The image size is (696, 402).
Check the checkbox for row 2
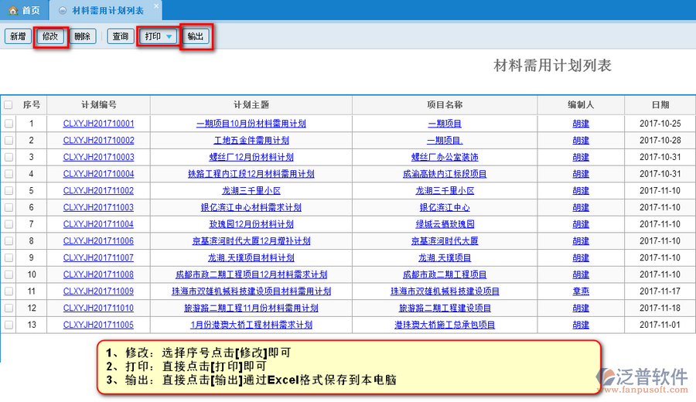[9, 140]
